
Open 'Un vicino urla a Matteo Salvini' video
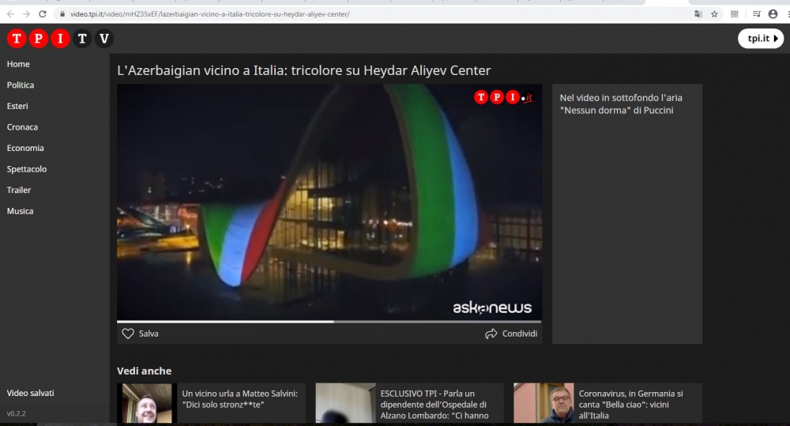pyautogui.click(x=240, y=399)
